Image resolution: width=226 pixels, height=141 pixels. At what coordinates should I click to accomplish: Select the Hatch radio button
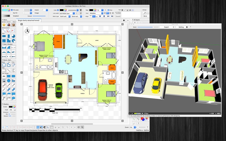pyautogui.click(x=33, y=10)
